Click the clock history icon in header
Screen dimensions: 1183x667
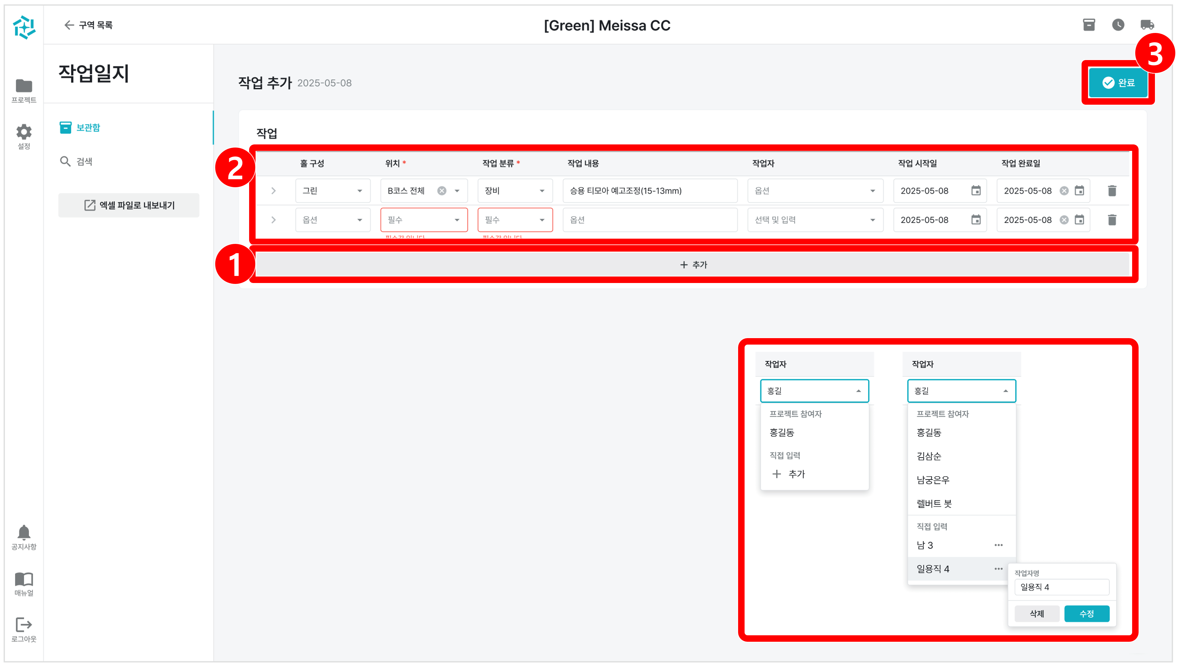1118,25
